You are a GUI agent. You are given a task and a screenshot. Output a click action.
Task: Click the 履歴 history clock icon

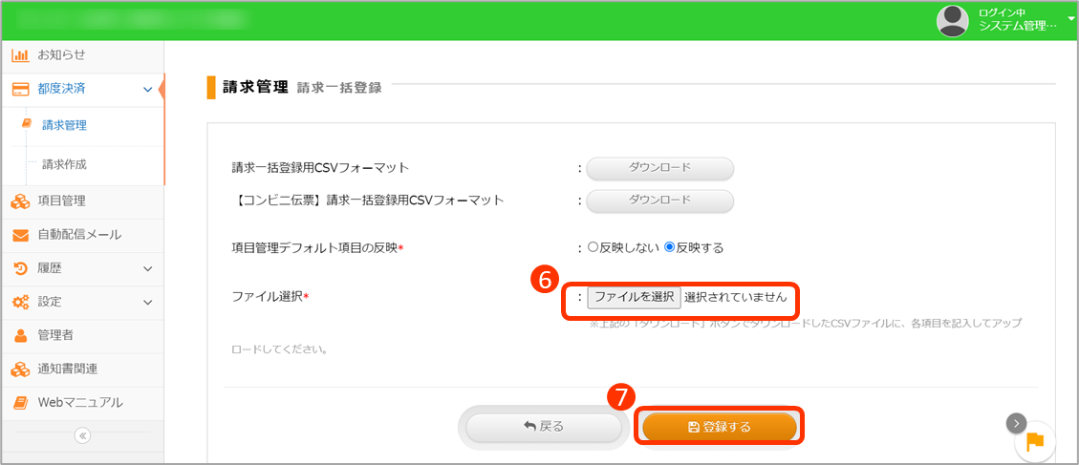click(20, 268)
